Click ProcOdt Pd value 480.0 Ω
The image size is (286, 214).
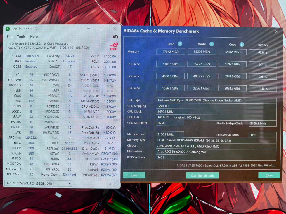110,133
